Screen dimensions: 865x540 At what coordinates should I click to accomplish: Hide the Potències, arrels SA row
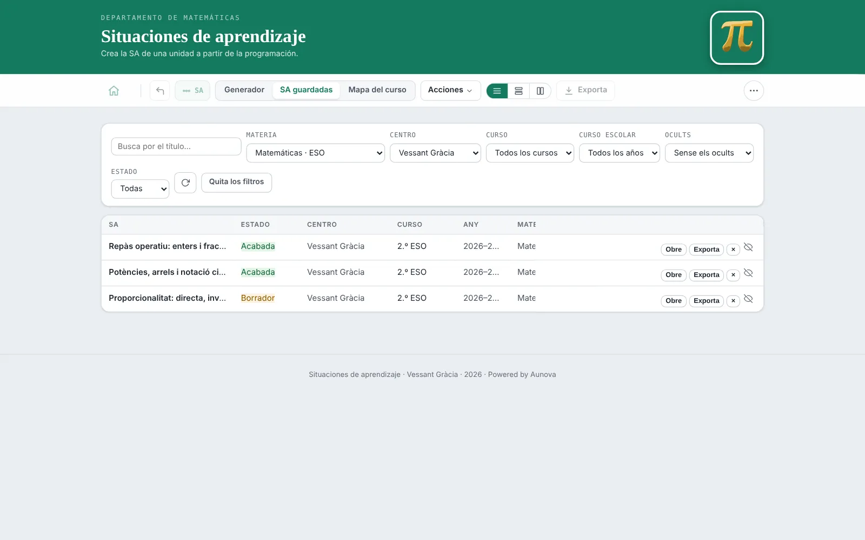[x=748, y=273]
